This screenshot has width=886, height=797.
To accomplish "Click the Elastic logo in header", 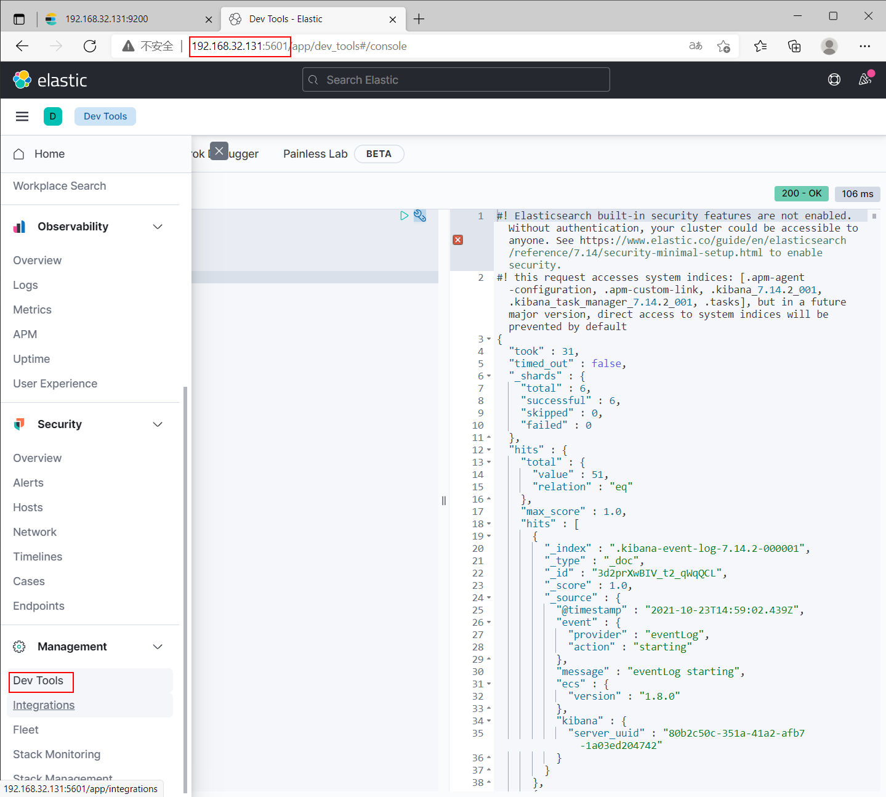I will pos(50,80).
